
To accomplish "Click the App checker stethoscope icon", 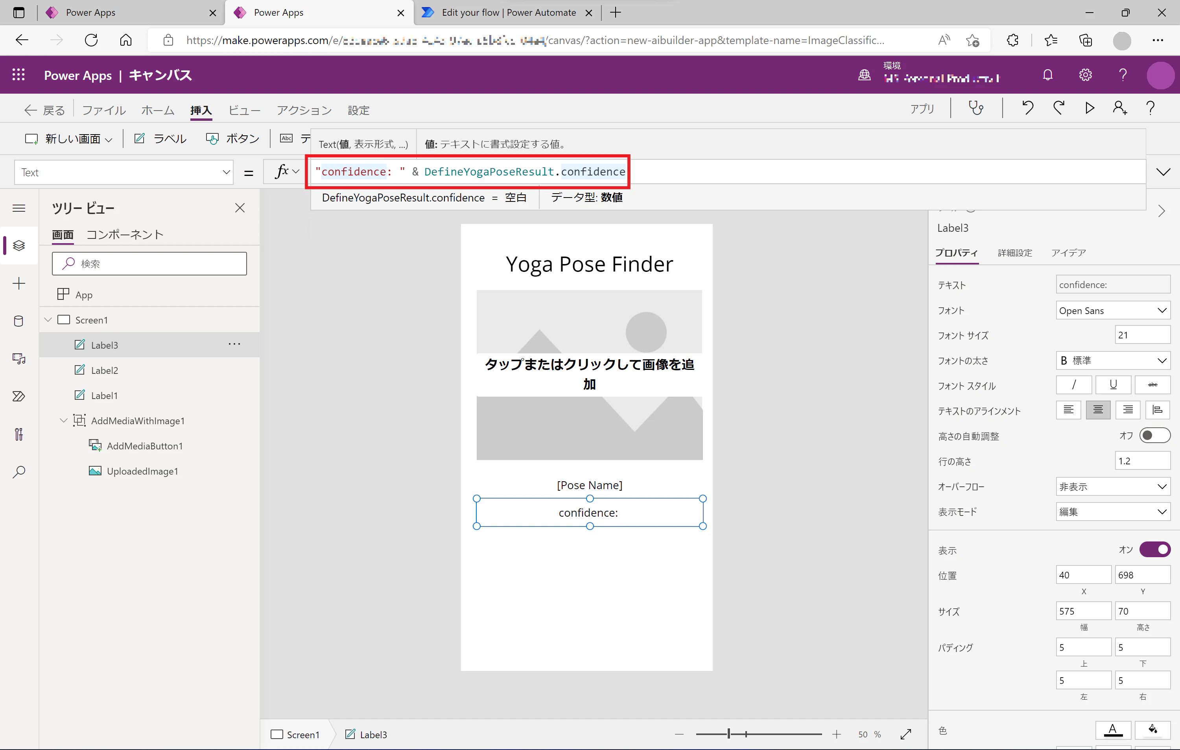I will pyautogui.click(x=975, y=108).
